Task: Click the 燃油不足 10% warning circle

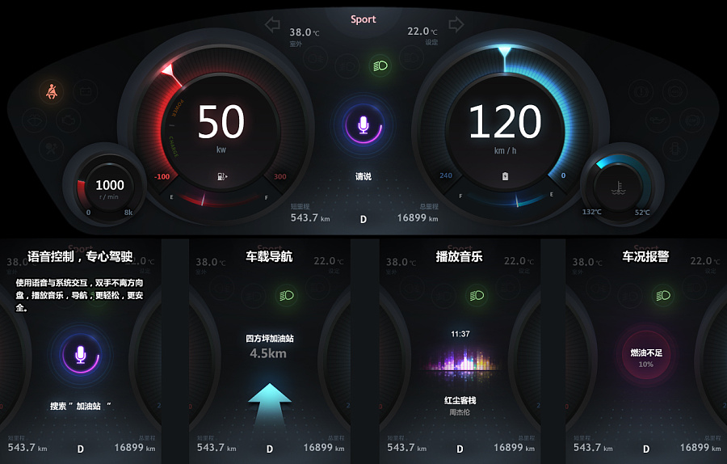Action: coord(646,358)
